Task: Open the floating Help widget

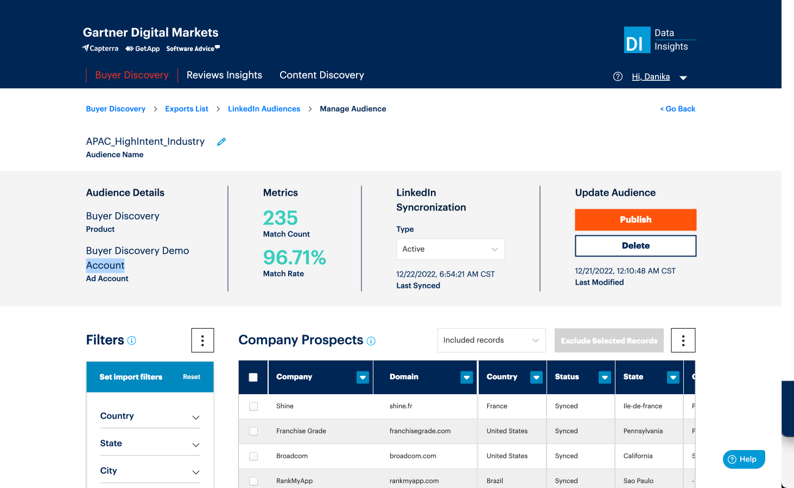Action: click(744, 459)
